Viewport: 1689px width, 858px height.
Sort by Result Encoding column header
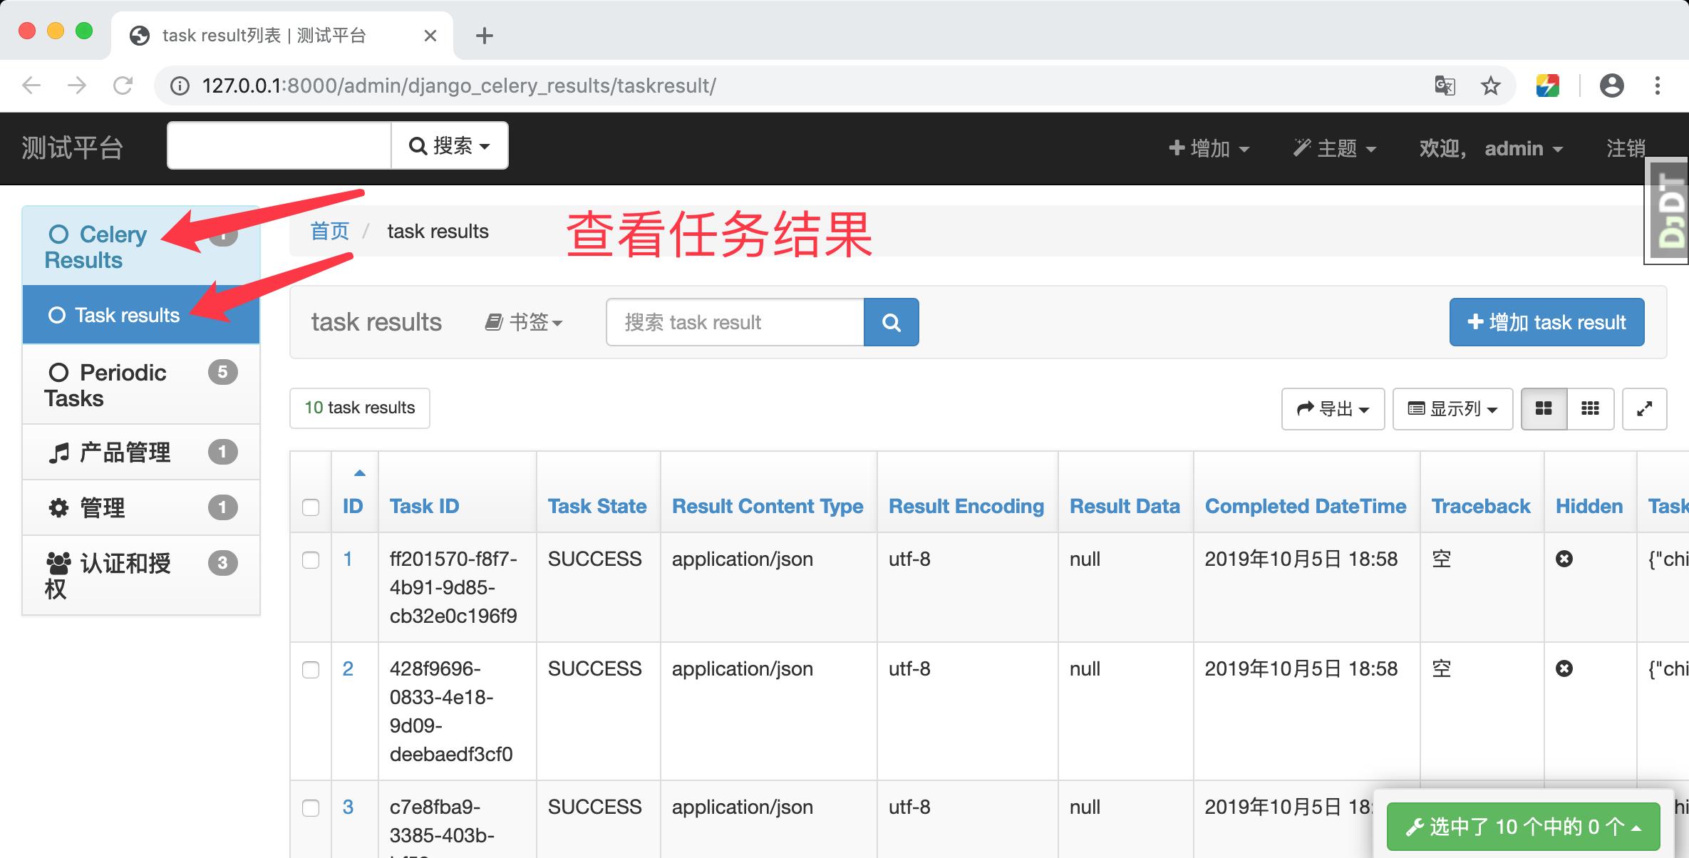click(x=966, y=507)
